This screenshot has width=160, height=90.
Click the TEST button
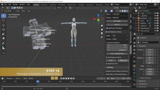[x=111, y=60]
